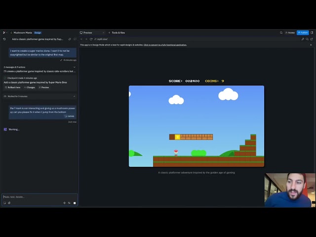
Task: Click the Publish button
Action: tap(303, 33)
